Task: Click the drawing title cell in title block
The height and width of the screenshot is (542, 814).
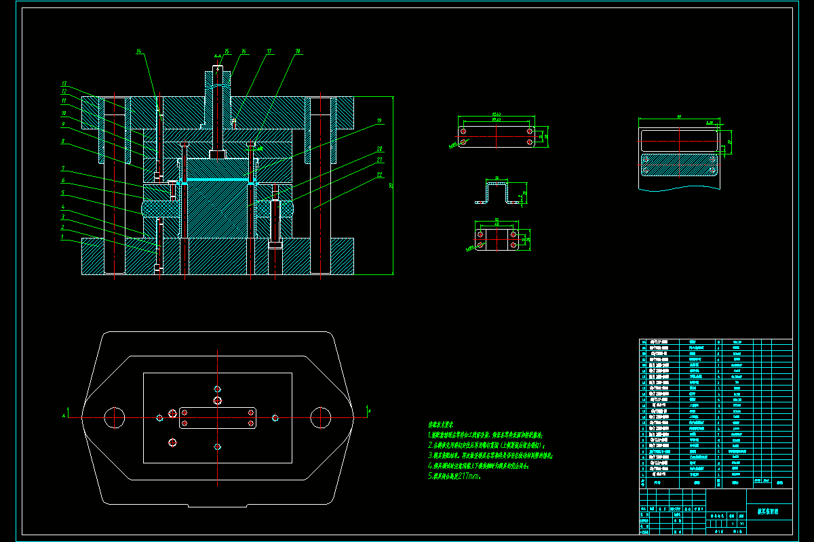Action: click(x=769, y=512)
